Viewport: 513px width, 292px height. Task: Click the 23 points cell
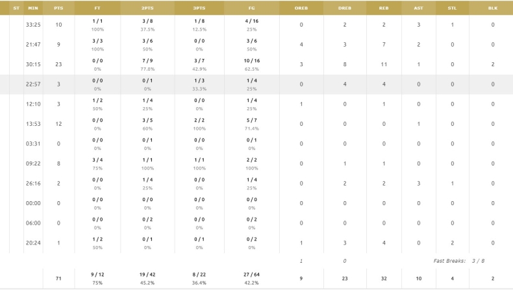pos(58,64)
